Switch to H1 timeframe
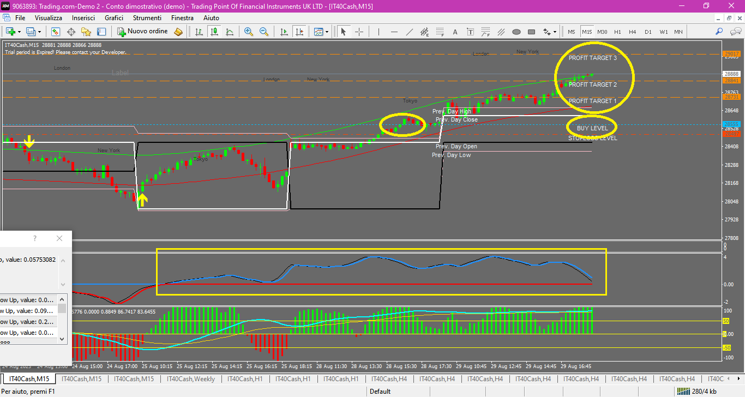 click(x=617, y=32)
